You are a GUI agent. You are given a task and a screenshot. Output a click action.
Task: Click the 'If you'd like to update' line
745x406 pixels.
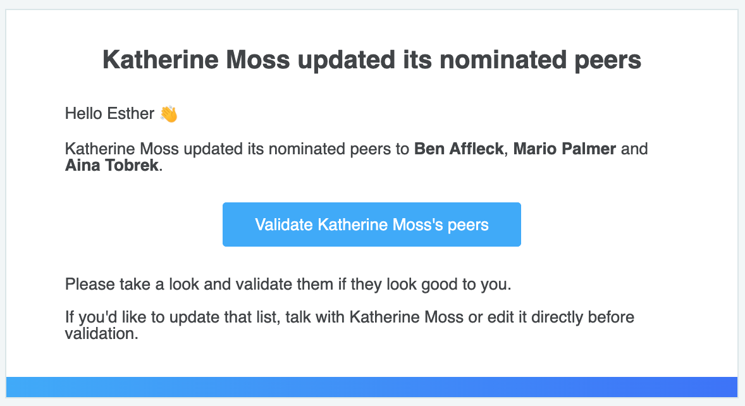[350, 317]
